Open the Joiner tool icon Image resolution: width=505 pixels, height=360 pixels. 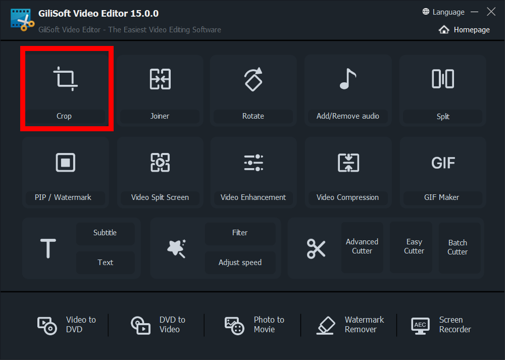point(160,79)
